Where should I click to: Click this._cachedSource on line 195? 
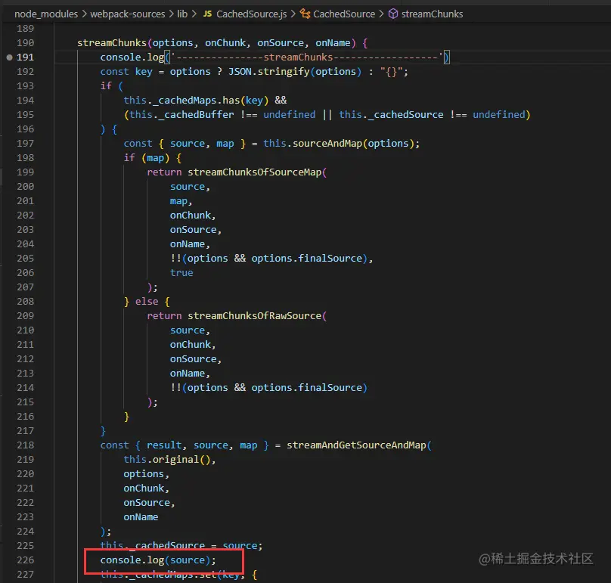pos(391,115)
